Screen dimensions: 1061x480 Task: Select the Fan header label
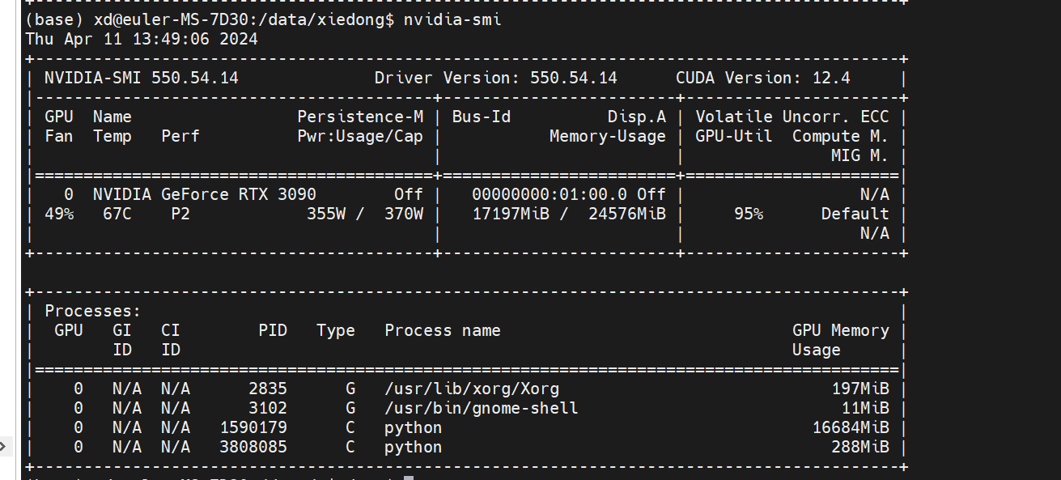point(59,136)
